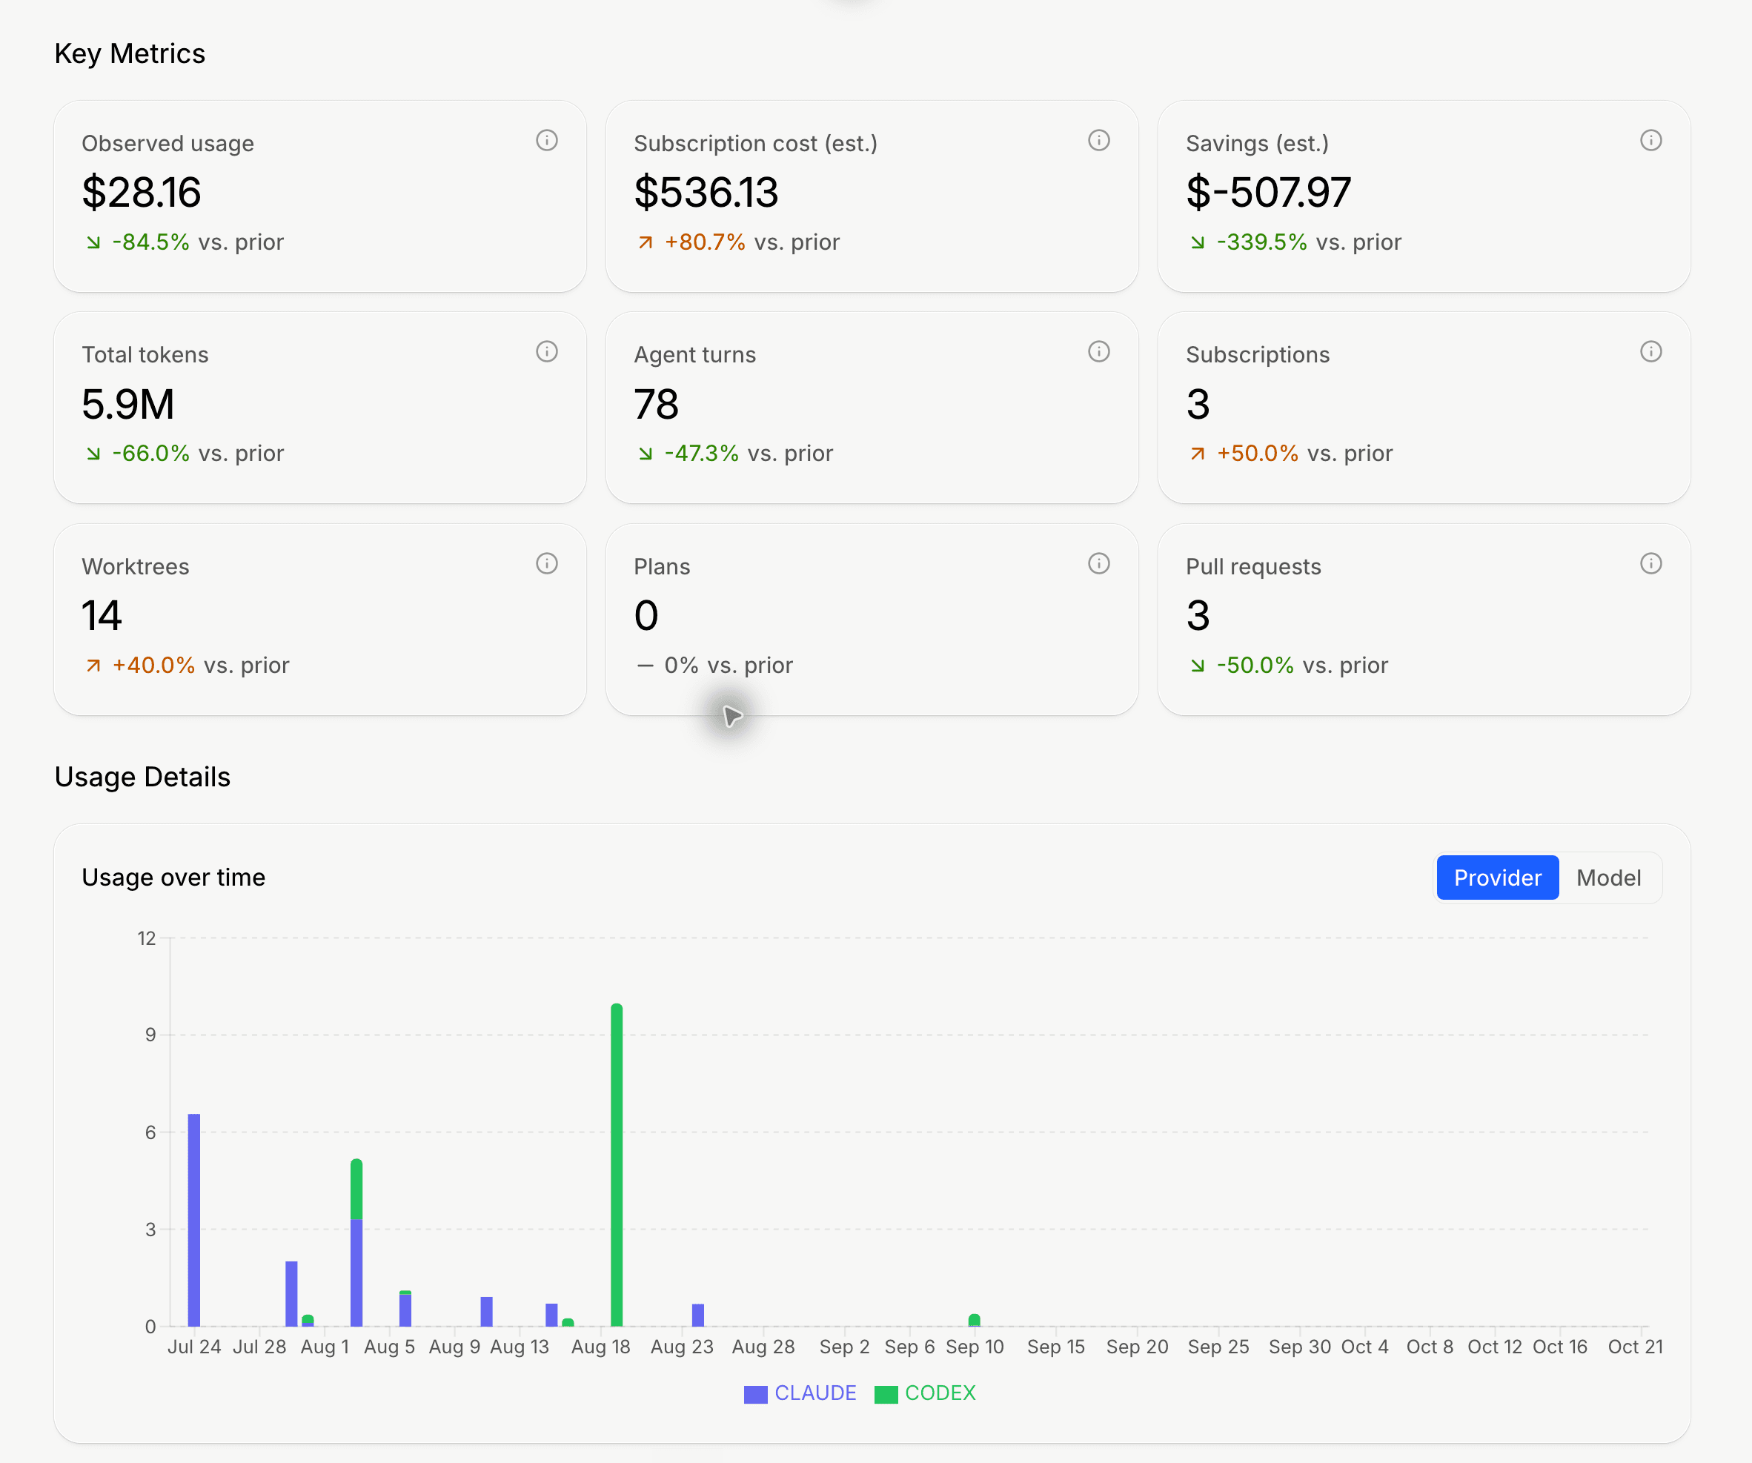
Task: Open info icon on Agent turns card
Action: [1099, 352]
